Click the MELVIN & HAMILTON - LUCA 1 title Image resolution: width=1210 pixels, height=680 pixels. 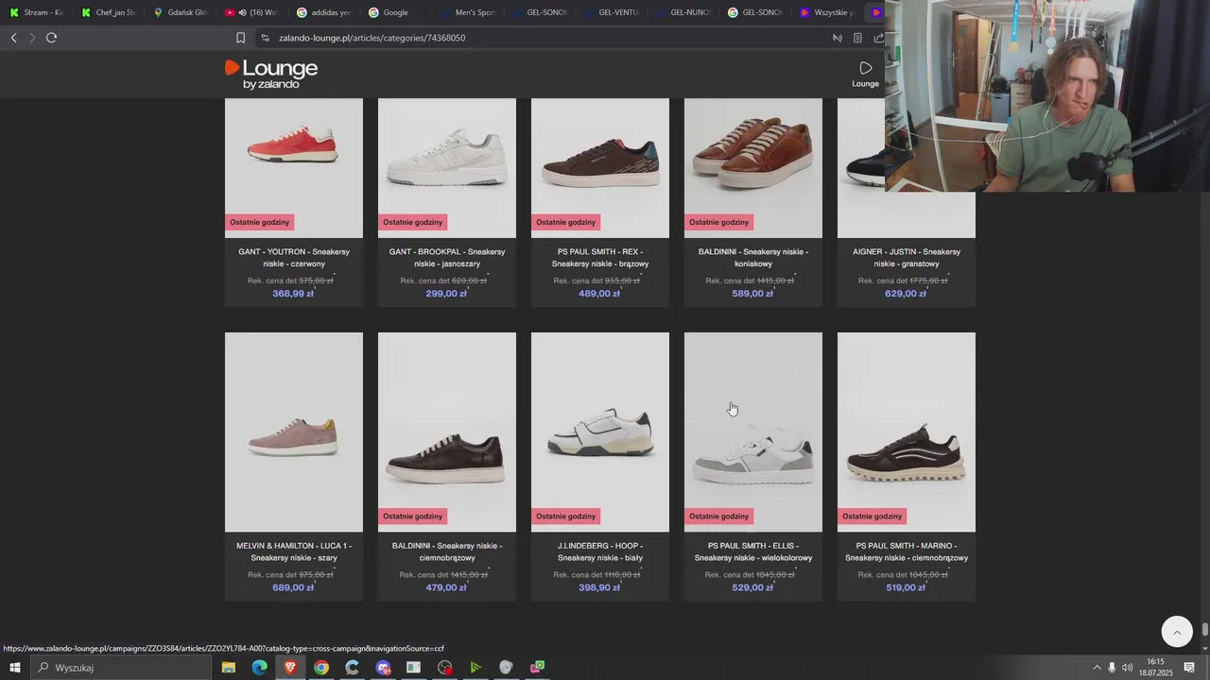(294, 552)
